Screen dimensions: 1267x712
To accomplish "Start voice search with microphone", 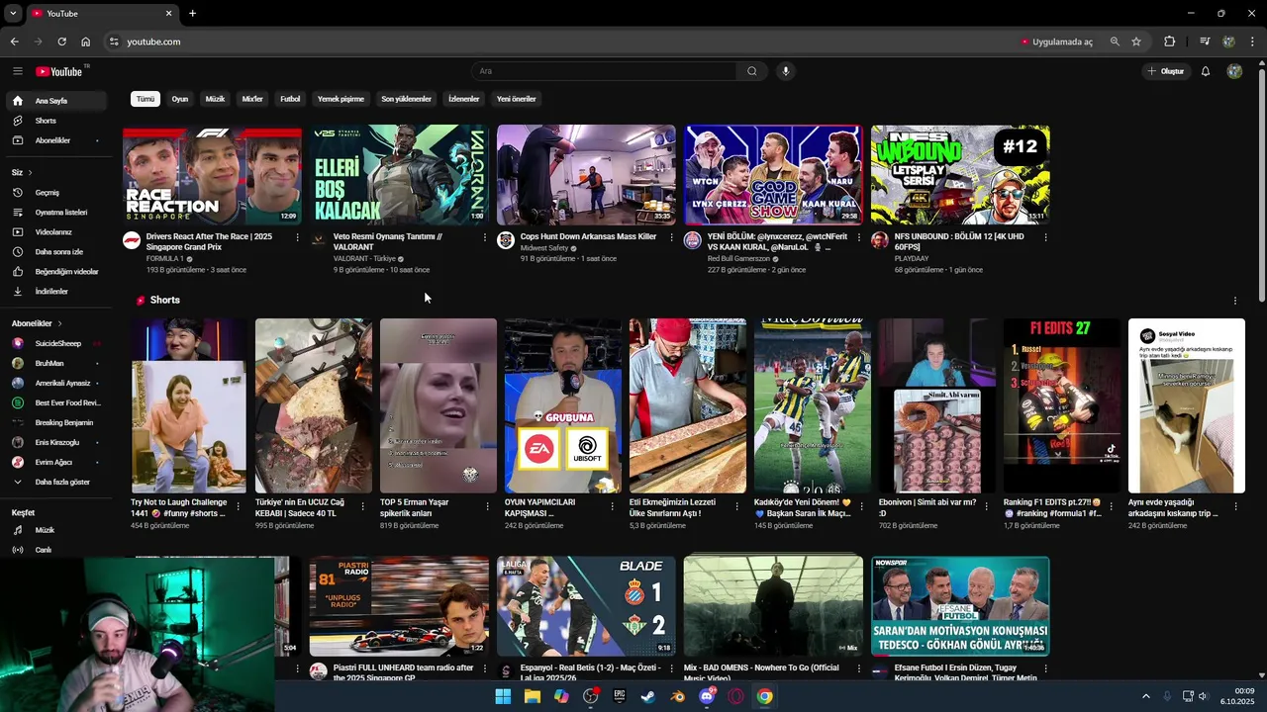I will [x=785, y=71].
